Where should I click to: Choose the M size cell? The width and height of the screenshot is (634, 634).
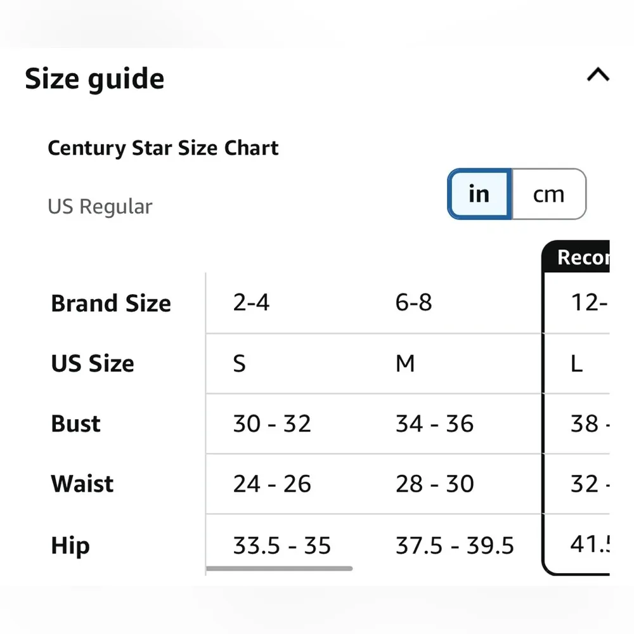coord(405,364)
